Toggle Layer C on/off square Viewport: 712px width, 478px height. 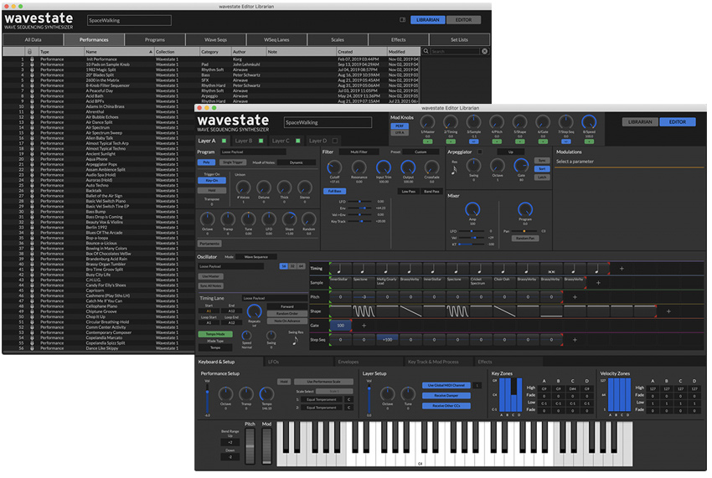click(298, 141)
